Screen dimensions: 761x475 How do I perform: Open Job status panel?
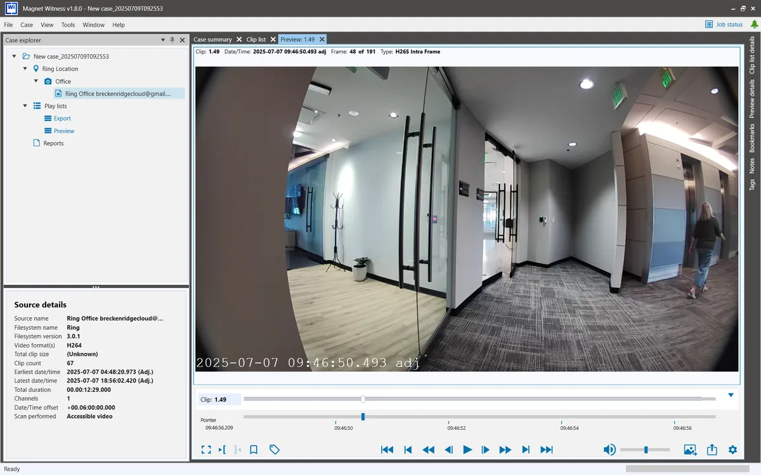724,25
